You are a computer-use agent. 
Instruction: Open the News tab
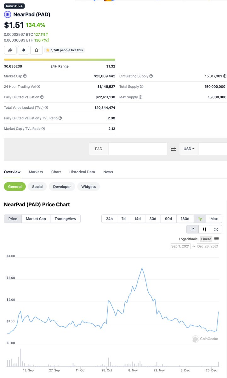point(108,172)
